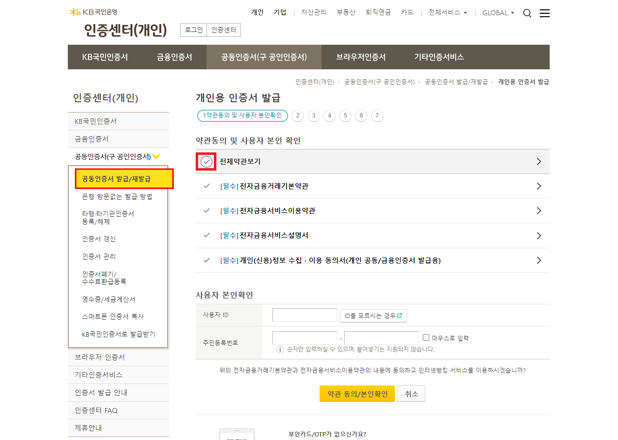618x440 pixels.
Task: Select 공동인증서 발급/재발급 in the sidebar
Action: coord(124,179)
